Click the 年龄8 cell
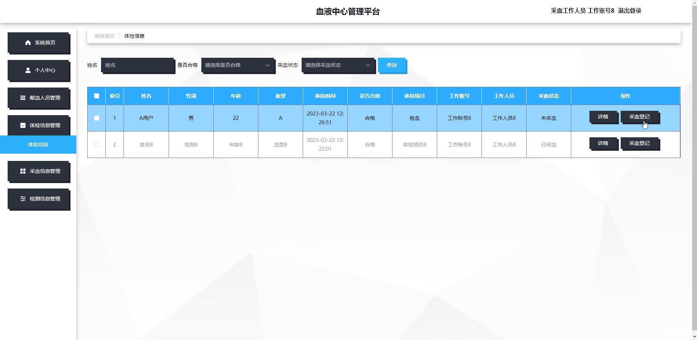The height and width of the screenshot is (340, 697). click(236, 145)
